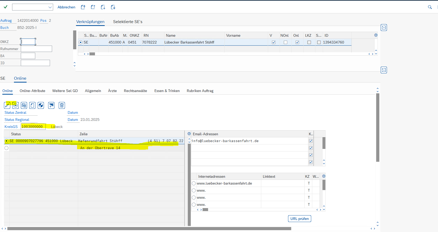Open the Allgemein sub-tab

93,91
